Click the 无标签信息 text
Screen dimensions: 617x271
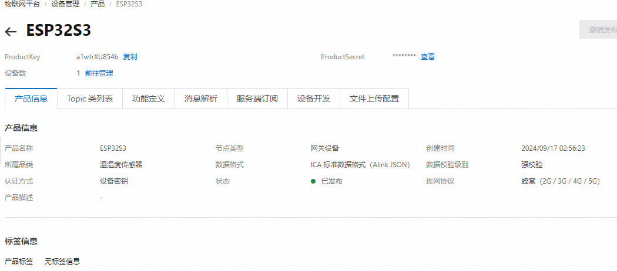pos(62,261)
